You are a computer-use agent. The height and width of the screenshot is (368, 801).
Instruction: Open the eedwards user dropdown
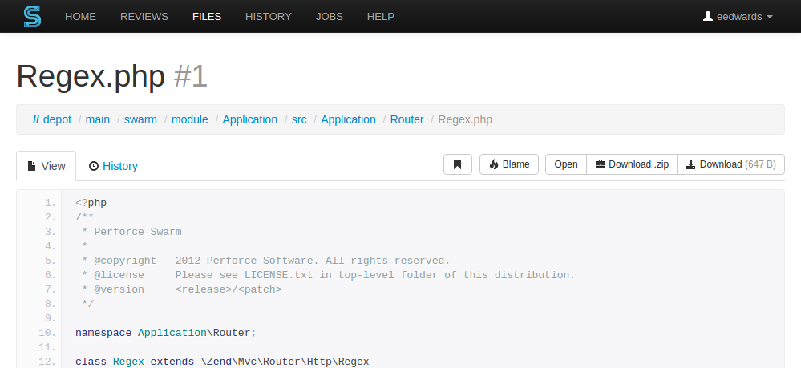[x=738, y=16]
